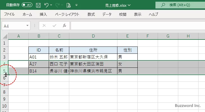Click the 性別 header cell
Image resolution: width=205 pixels, height=112 pixels.
128,50
